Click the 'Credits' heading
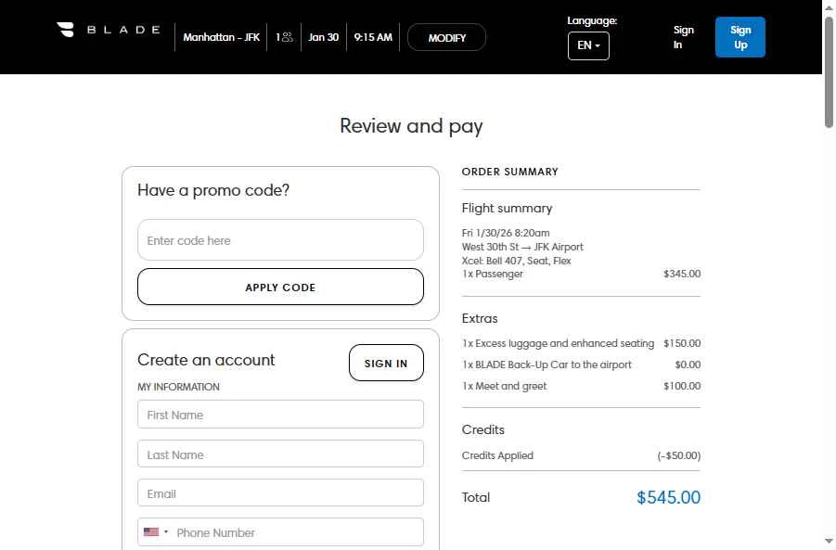 click(x=483, y=429)
